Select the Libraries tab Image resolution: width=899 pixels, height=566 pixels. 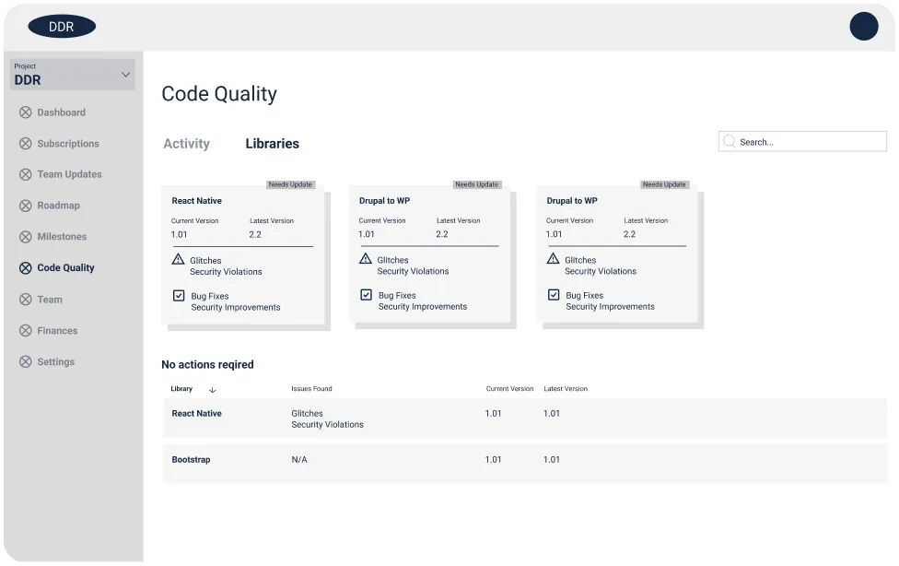click(272, 144)
